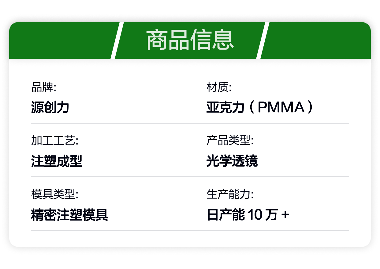The image size is (380, 269).
Task: Click the divider line below 源创力 row
Action: (x=190, y=123)
